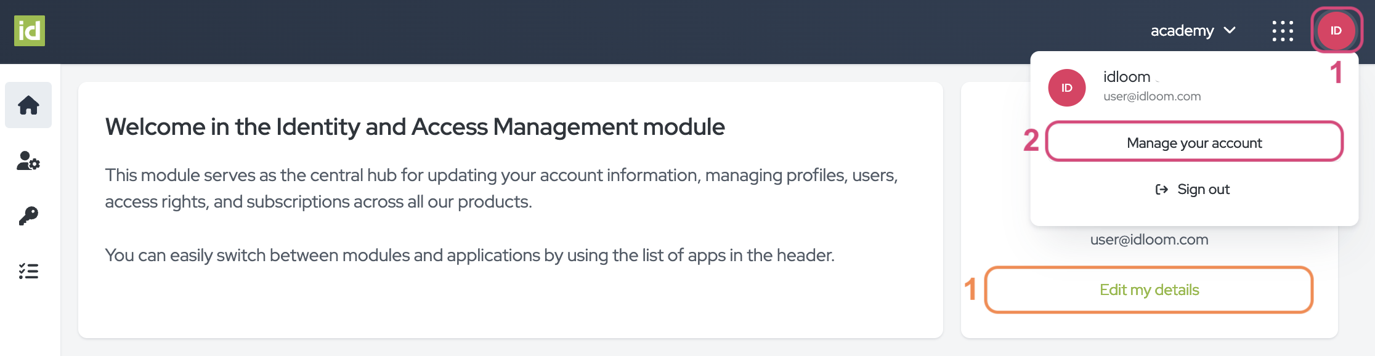Expand the academy dropdown

[1193, 31]
